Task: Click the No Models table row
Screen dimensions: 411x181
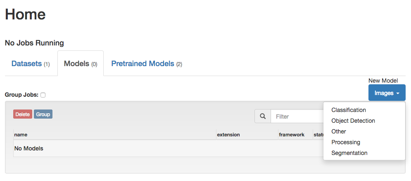Action: [168, 148]
